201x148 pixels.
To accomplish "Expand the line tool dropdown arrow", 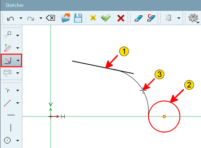I will pyautogui.click(x=17, y=103).
